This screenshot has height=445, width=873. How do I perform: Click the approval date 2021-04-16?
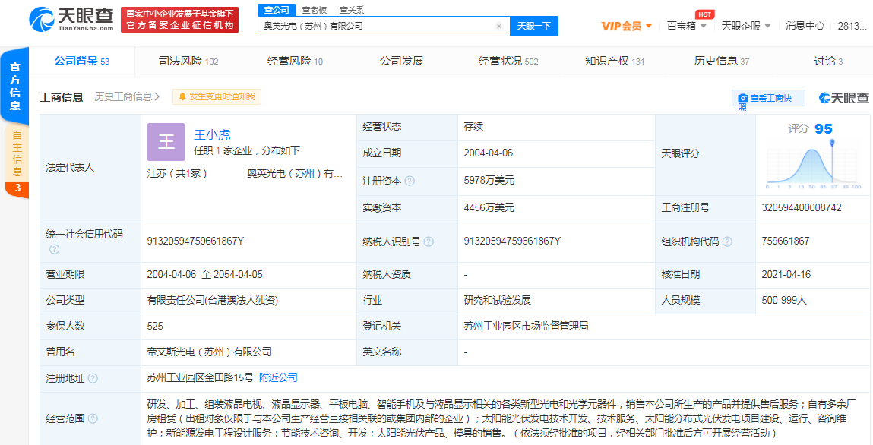[786, 275]
